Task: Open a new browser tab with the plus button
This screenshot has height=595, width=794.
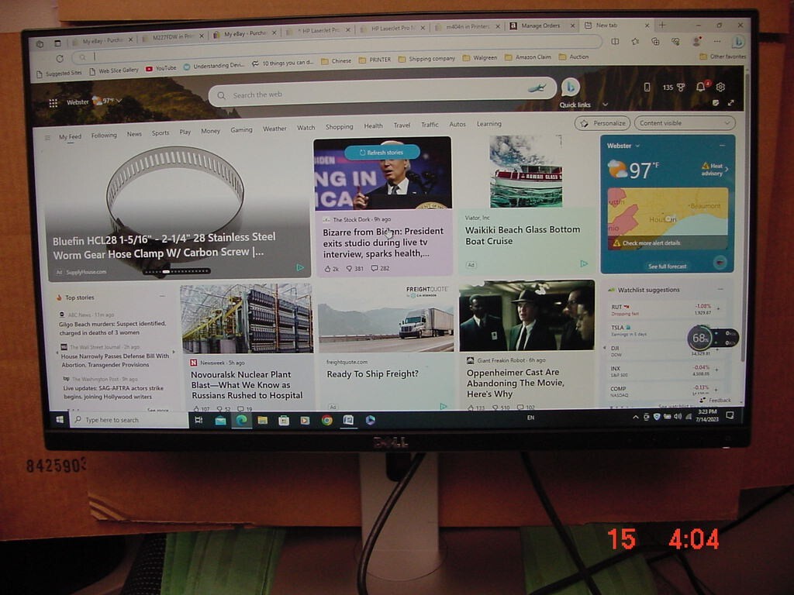Action: coord(662,25)
